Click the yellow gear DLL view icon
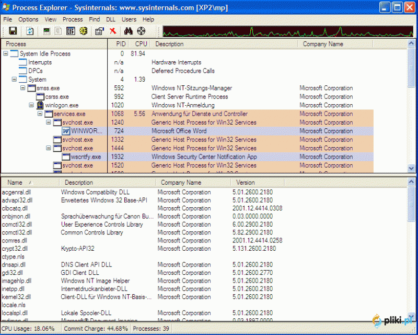 pyautogui.click(x=84, y=31)
